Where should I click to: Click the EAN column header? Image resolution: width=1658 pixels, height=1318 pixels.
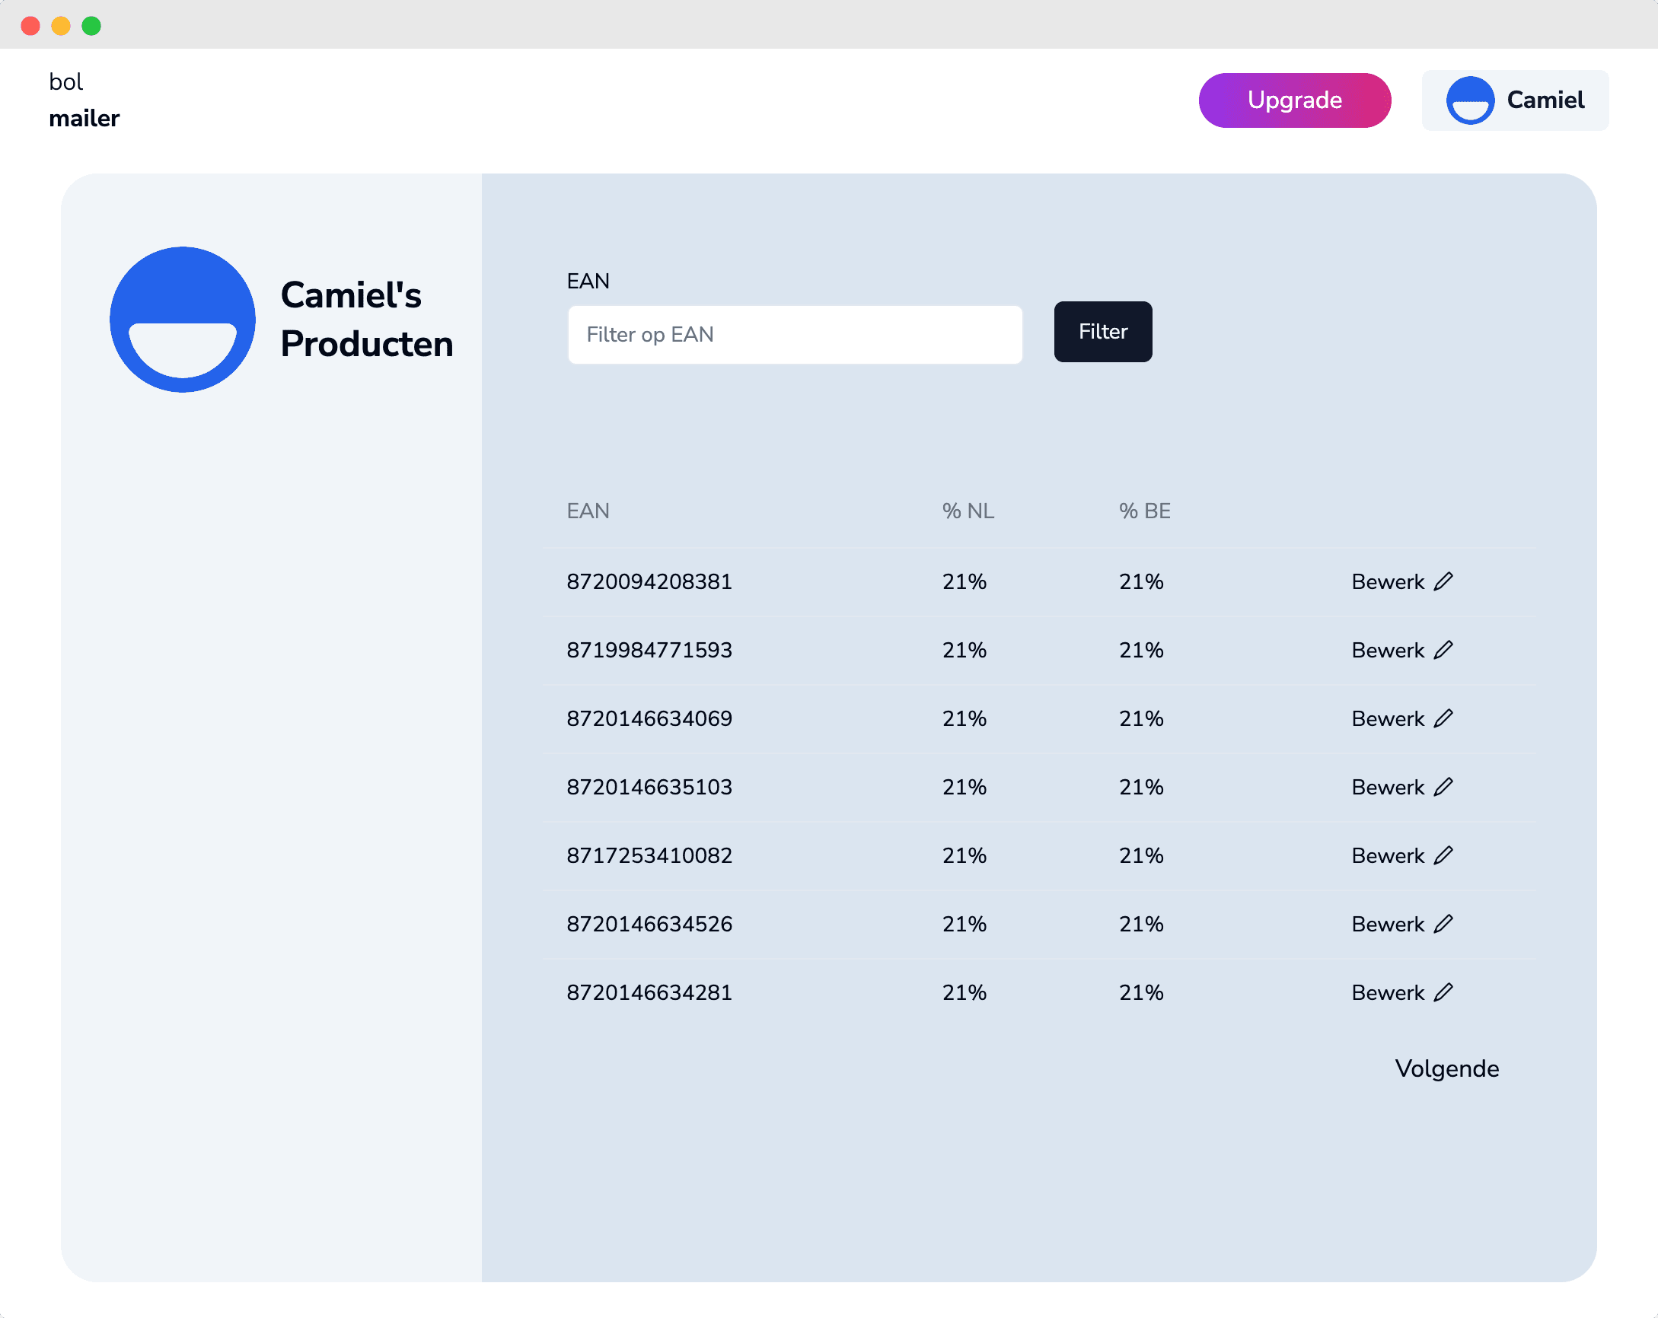coord(588,511)
